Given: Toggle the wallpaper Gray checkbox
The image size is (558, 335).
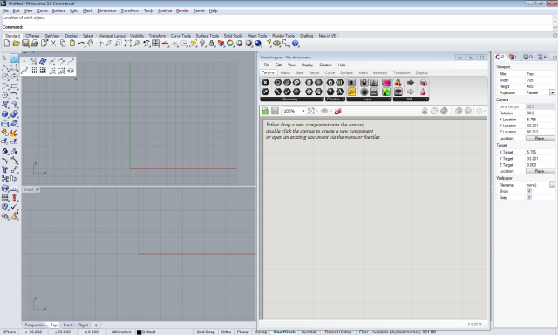Looking at the screenshot, I should click(529, 197).
